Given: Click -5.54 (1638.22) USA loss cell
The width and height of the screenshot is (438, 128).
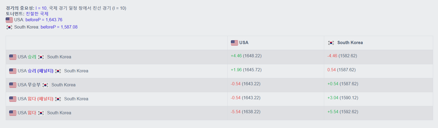Looking at the screenshot, I should [245, 112].
